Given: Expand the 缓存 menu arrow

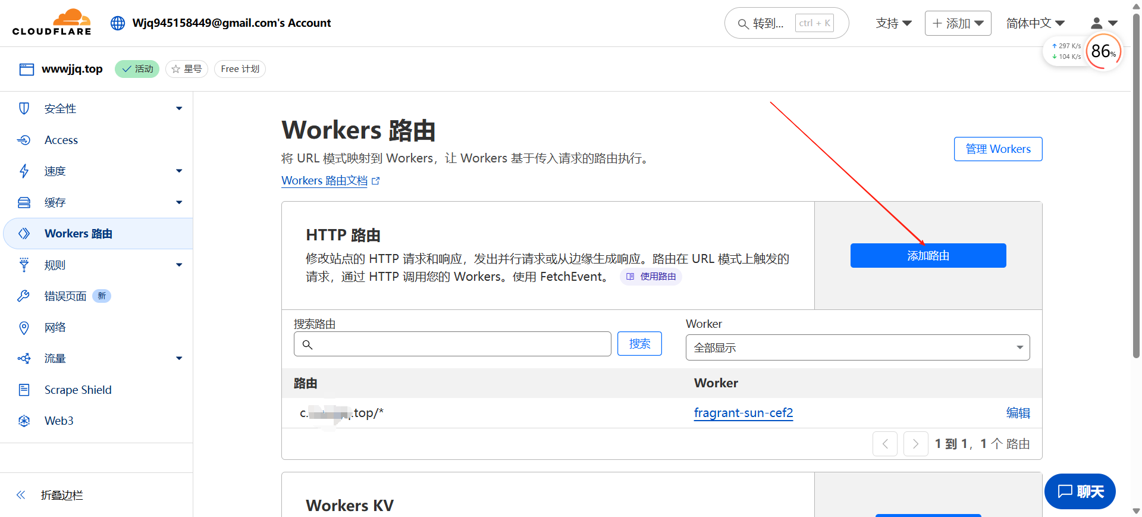Looking at the screenshot, I should point(179,203).
